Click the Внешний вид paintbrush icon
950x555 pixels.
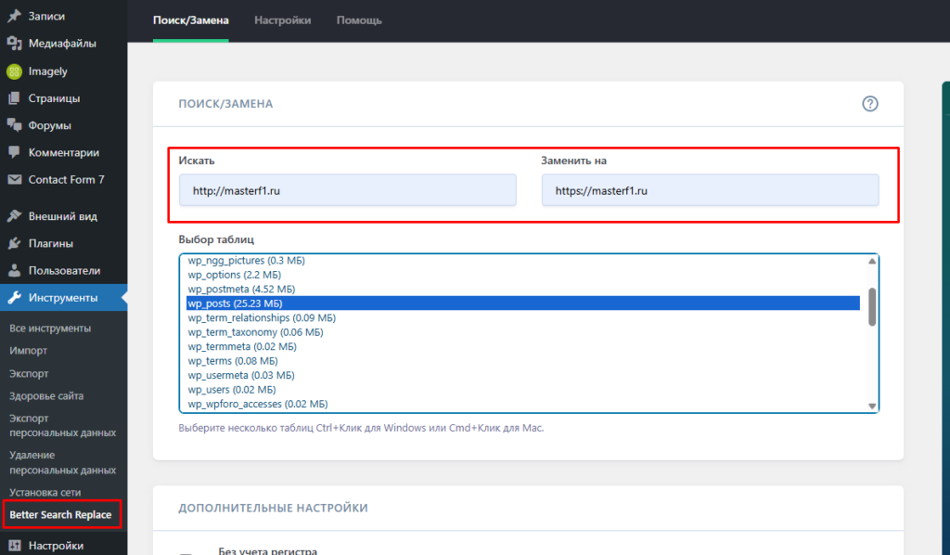point(14,216)
